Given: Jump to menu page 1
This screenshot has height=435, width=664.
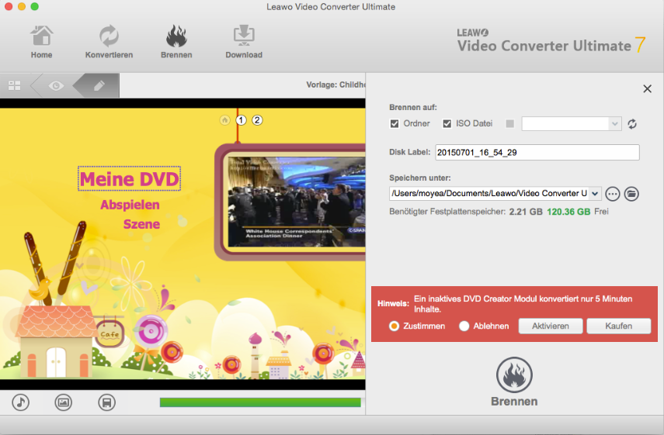Looking at the screenshot, I should (x=241, y=120).
